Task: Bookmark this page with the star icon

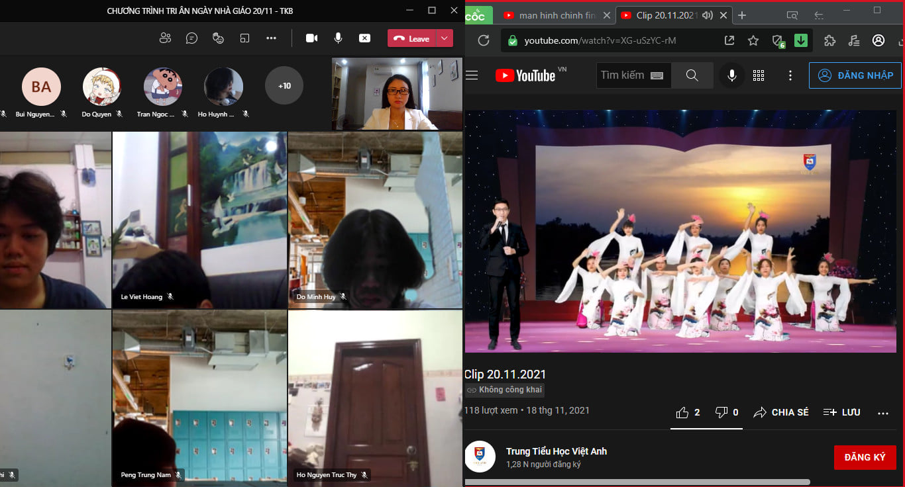Action: coord(753,40)
